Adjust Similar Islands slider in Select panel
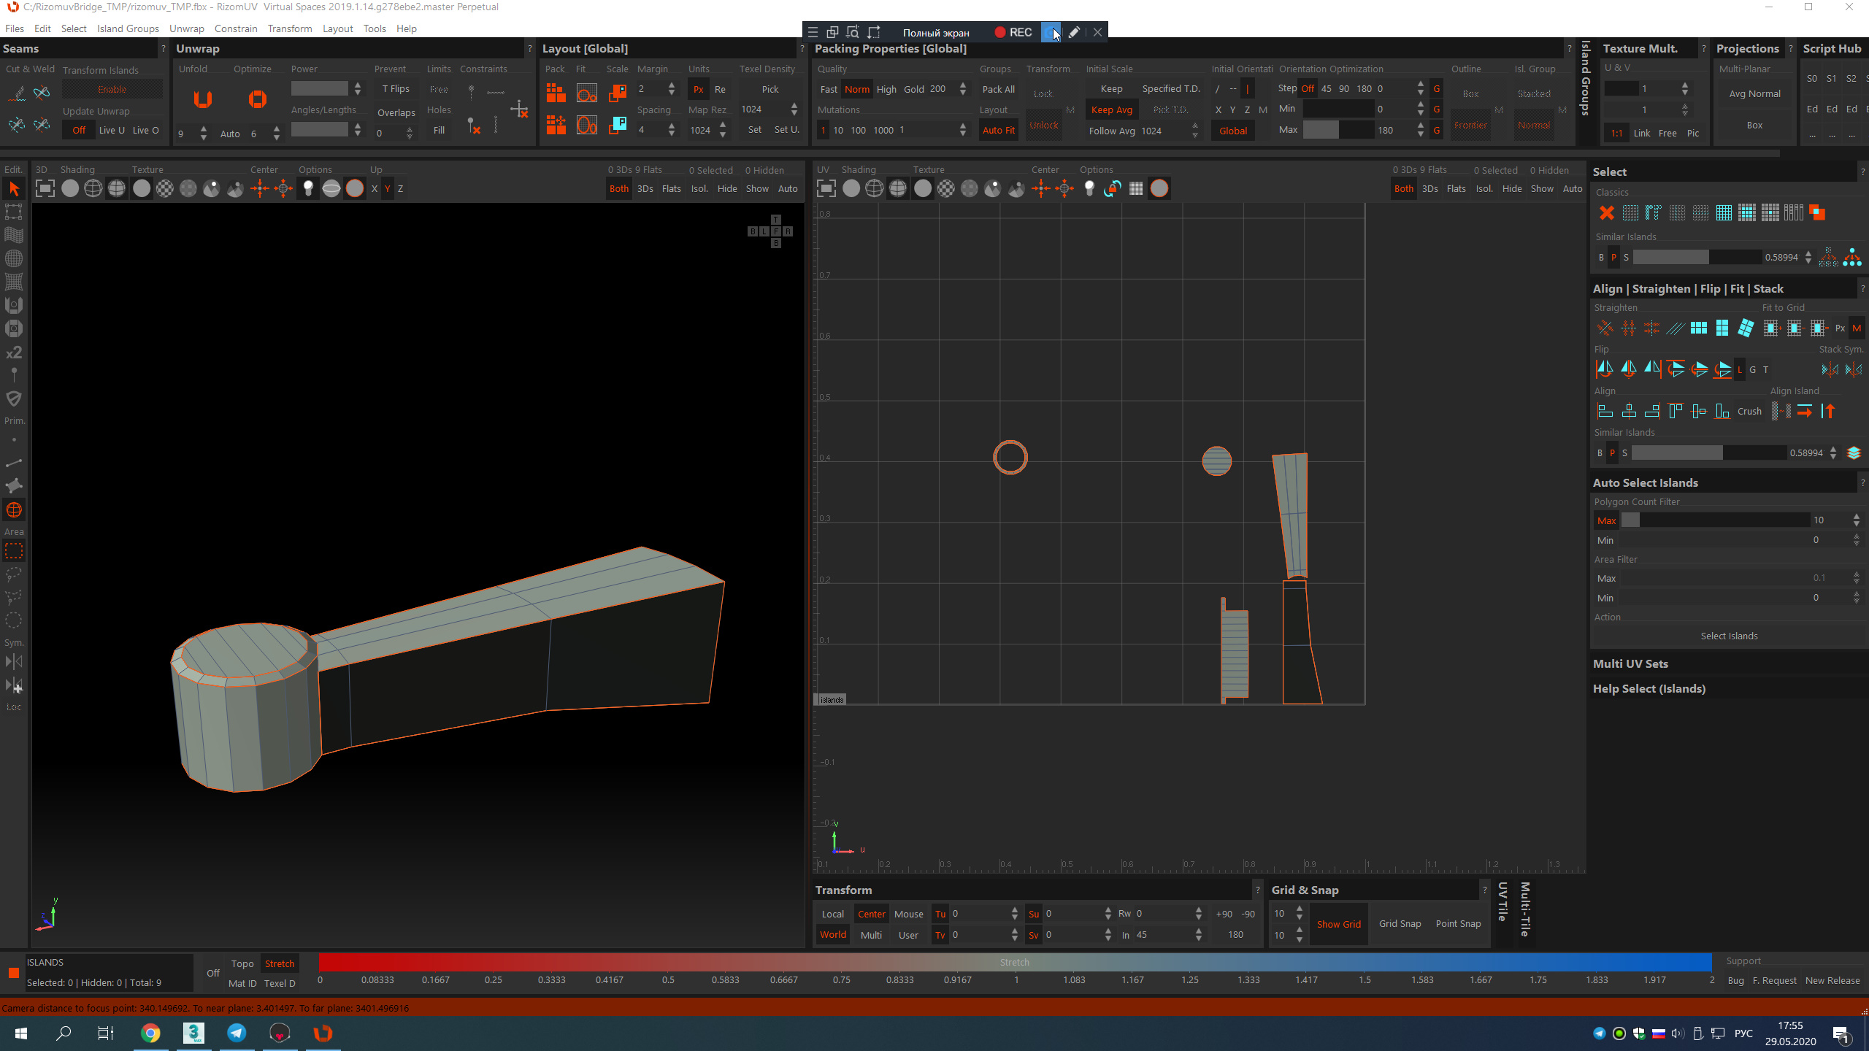The width and height of the screenshot is (1869, 1051). click(x=1697, y=258)
